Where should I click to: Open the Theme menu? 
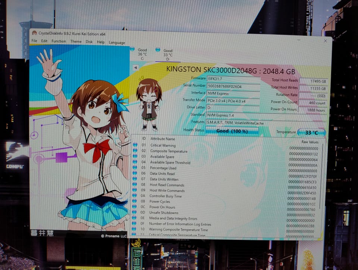76,41
